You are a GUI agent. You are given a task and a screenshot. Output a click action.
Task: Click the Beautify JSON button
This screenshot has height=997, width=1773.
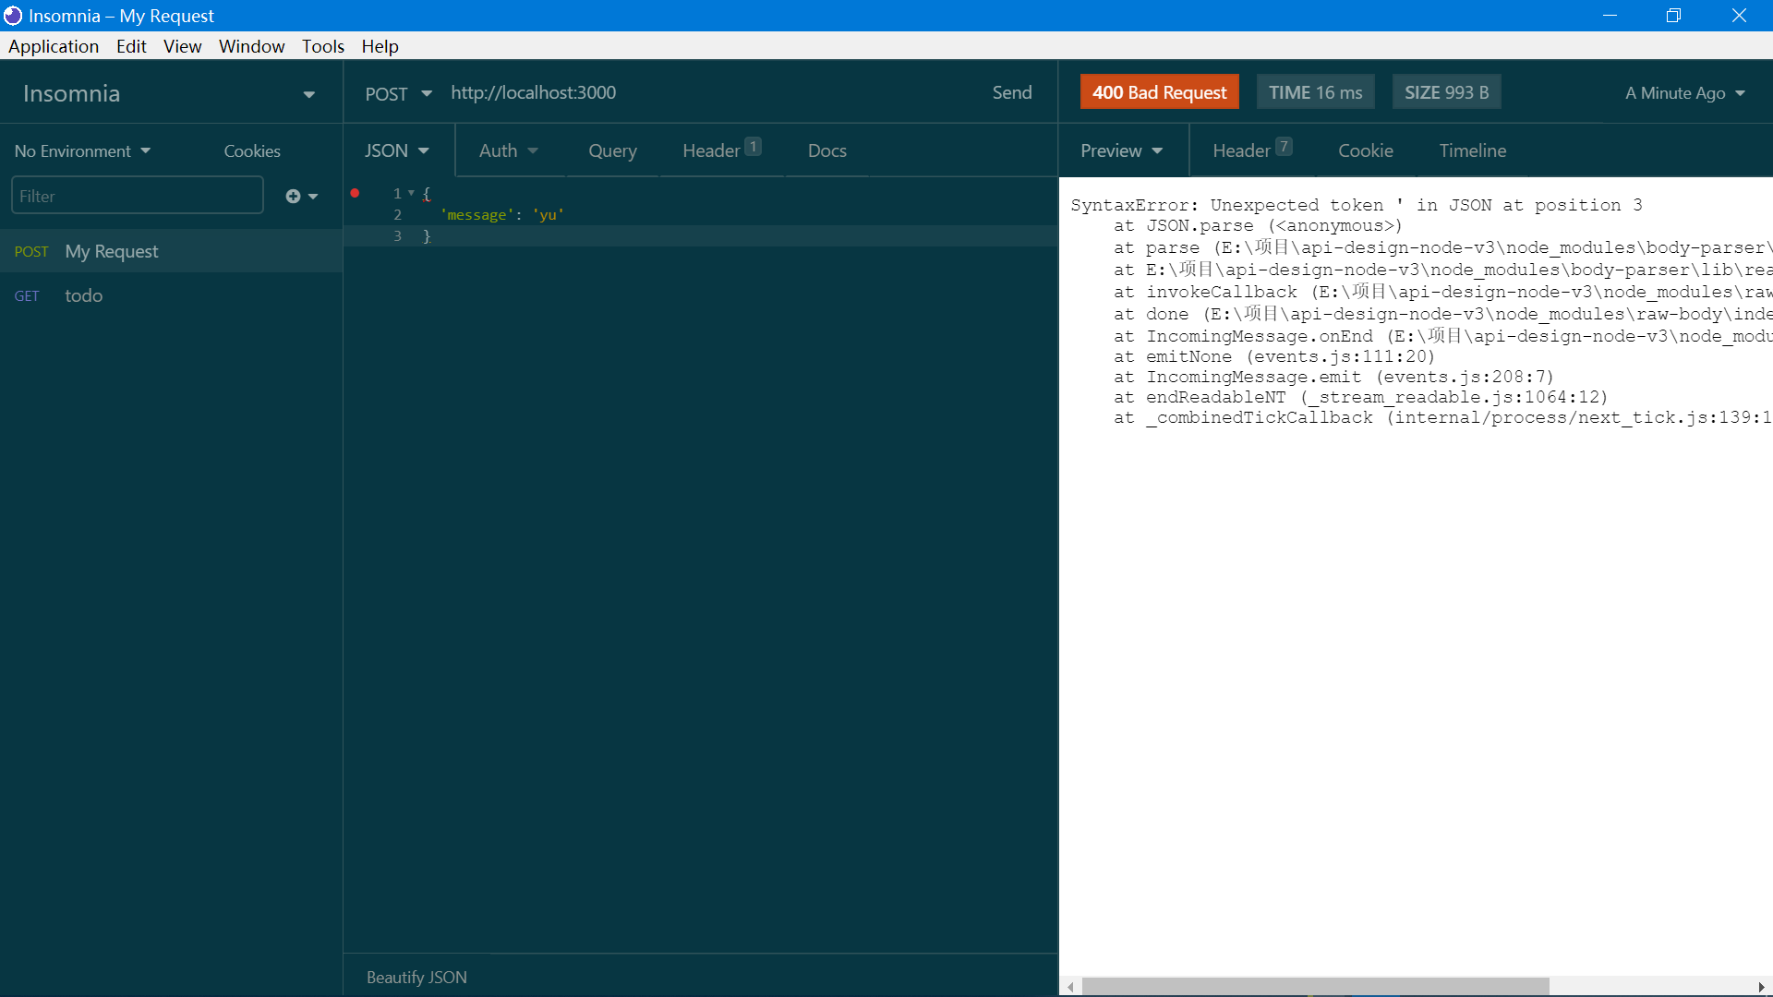416,977
